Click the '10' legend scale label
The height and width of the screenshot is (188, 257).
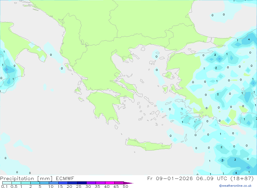[x=51, y=186]
